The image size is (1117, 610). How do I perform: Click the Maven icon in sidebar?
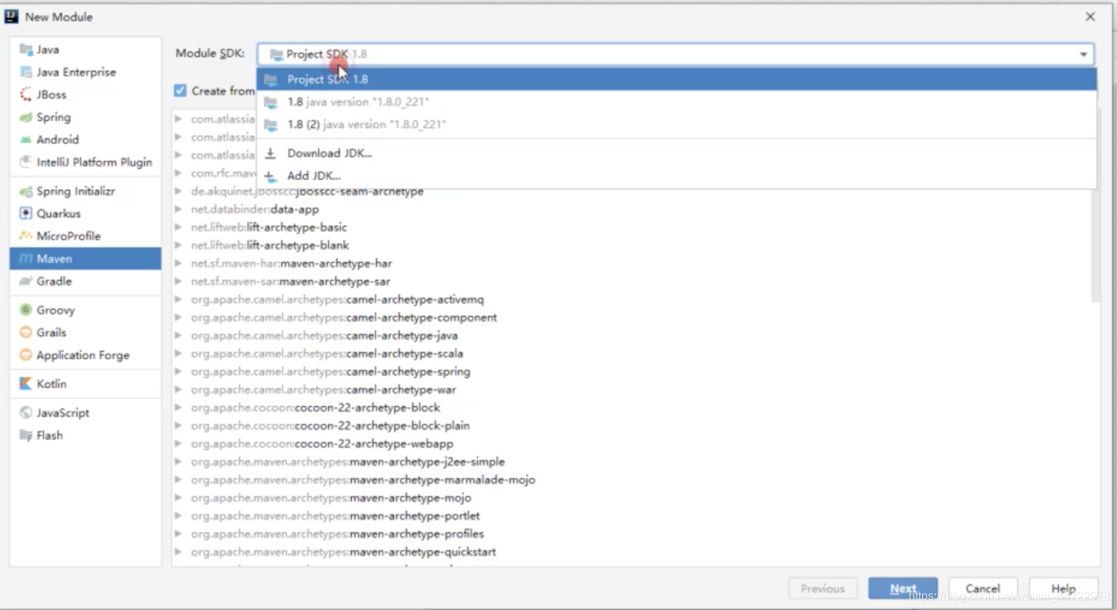point(26,258)
